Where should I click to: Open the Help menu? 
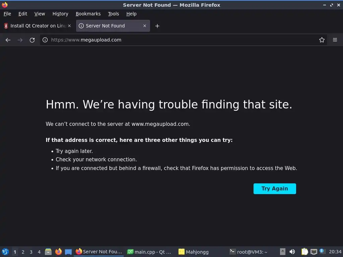point(131,14)
